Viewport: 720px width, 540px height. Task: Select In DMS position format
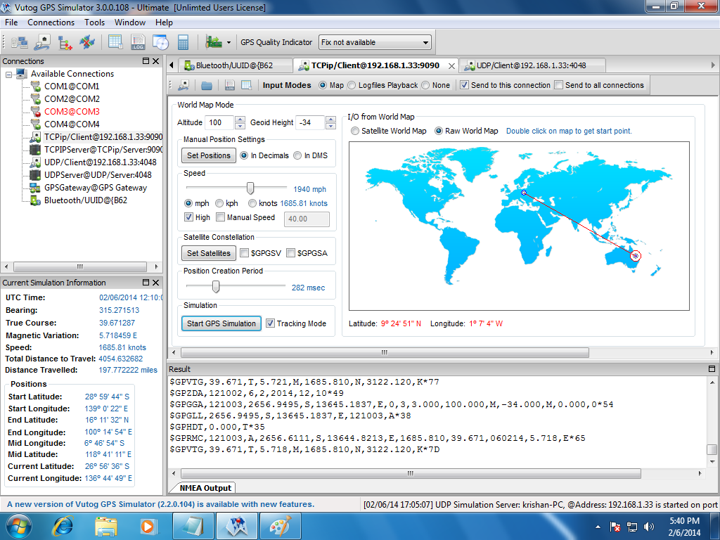click(x=297, y=155)
